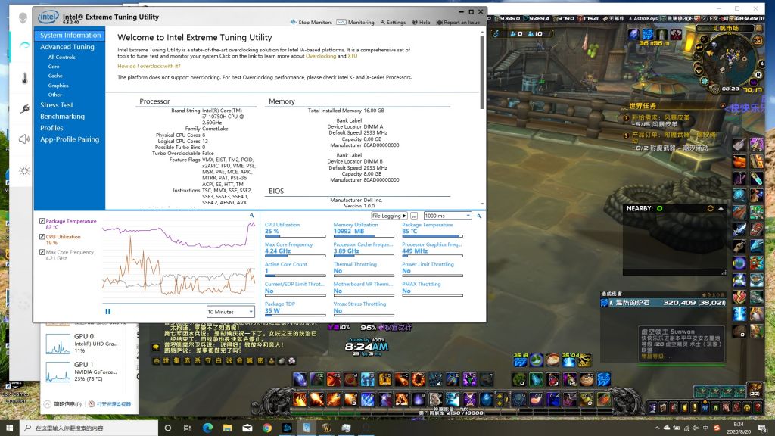The height and width of the screenshot is (436, 775).
Task: Click the Overclocking hyperlink
Action: [321, 56]
